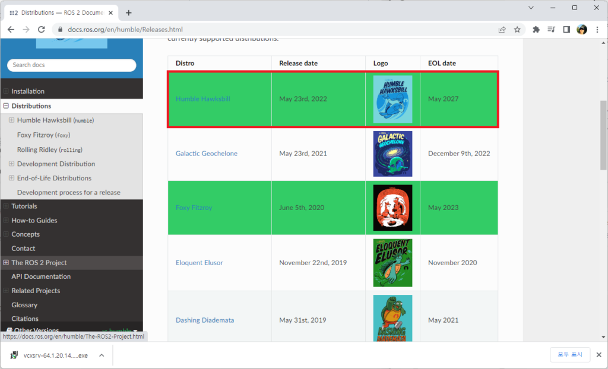This screenshot has height=369, width=608.
Task: Focus the Search docs field
Action: point(72,65)
